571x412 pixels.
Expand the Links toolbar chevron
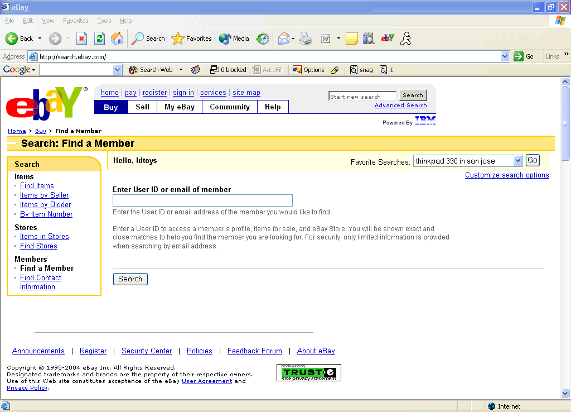click(x=567, y=54)
